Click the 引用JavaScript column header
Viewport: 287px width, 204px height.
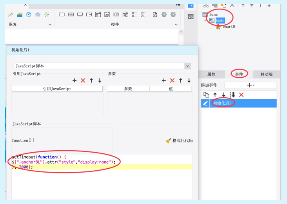[x=57, y=89]
